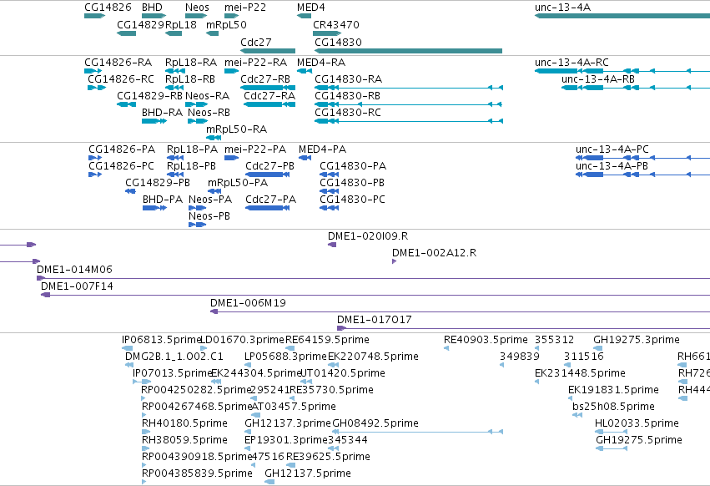Select the MED4-RA transcript label
Screen dimensions: 710x486
click(321, 62)
